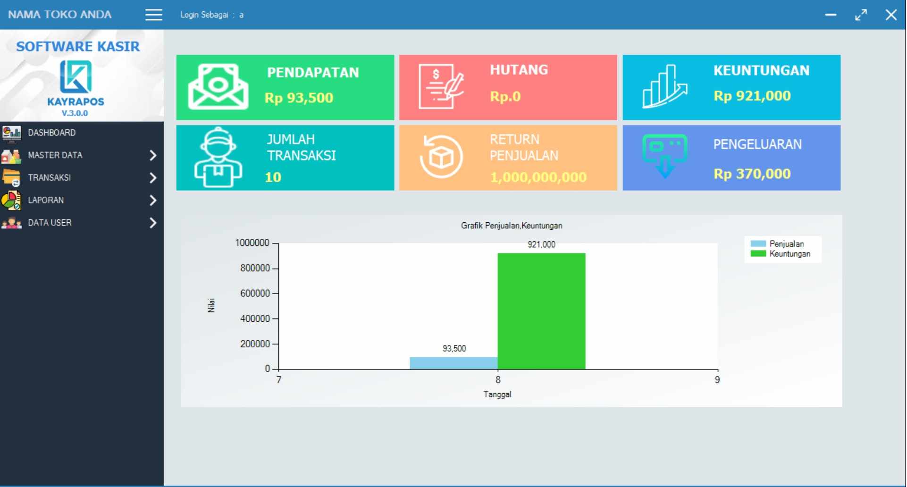Click the Laporan pie chart icon

click(x=11, y=201)
